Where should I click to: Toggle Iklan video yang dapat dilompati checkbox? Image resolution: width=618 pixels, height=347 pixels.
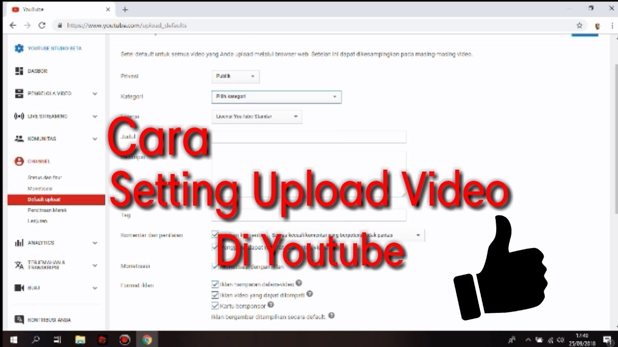tap(215, 294)
